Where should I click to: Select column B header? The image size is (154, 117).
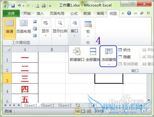click(52, 49)
